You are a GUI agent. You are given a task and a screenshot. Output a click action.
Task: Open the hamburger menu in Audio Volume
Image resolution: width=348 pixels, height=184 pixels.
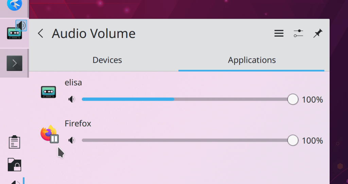point(279,33)
